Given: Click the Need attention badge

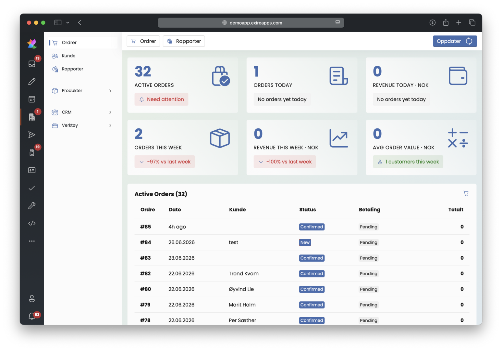Looking at the screenshot, I should [x=161, y=99].
